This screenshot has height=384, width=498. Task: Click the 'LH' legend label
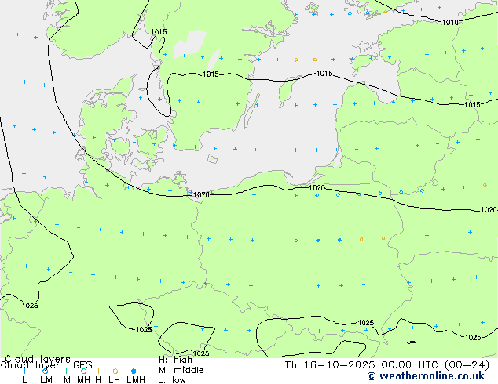(x=114, y=380)
